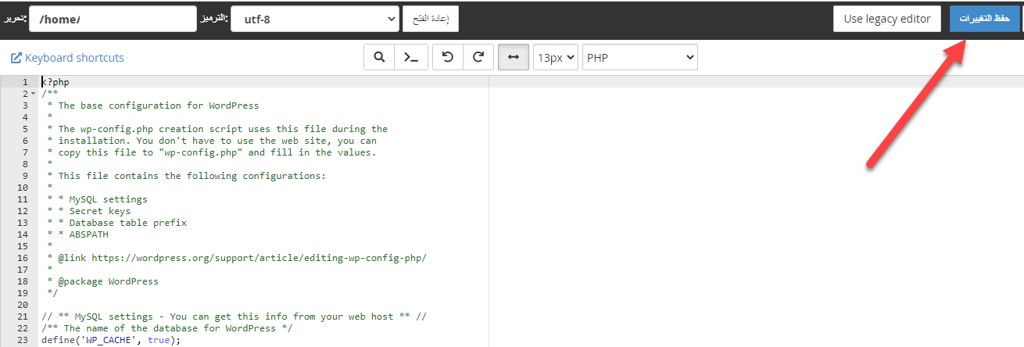Image resolution: width=1024 pixels, height=347 pixels.
Task: Click the "* MySQL settings" list item line
Action: 97,199
